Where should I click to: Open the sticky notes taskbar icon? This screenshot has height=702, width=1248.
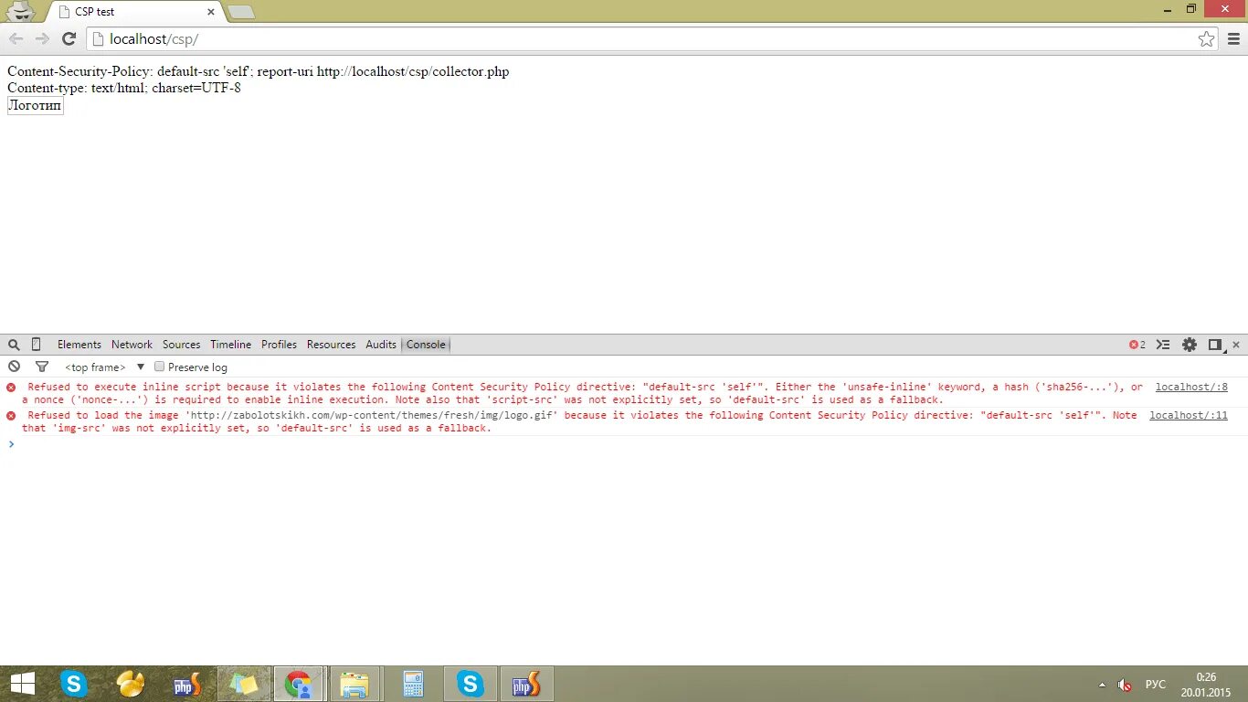point(244,684)
